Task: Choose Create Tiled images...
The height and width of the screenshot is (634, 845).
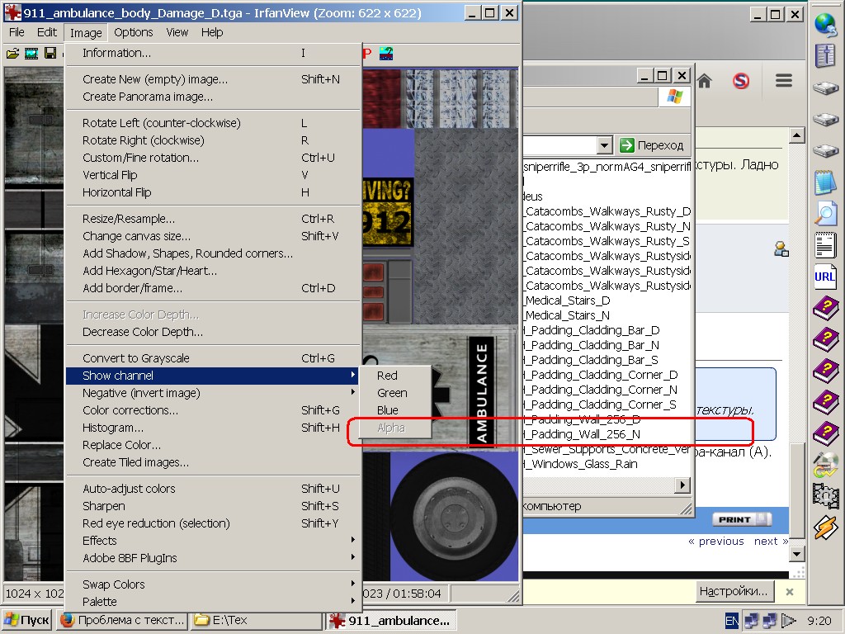Action: click(x=214, y=462)
